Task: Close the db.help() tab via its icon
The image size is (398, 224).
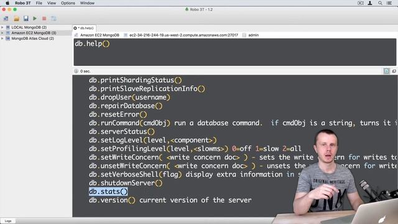Action: point(75,28)
